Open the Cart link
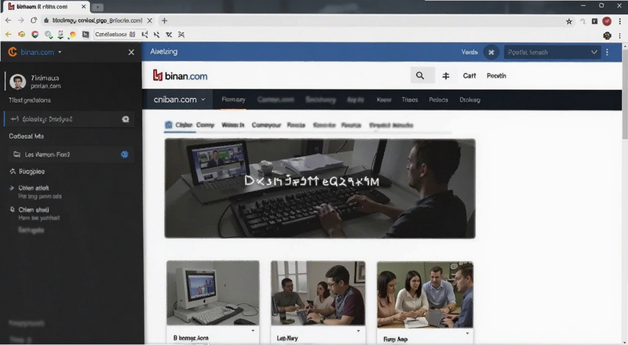628x345 pixels. click(x=469, y=75)
